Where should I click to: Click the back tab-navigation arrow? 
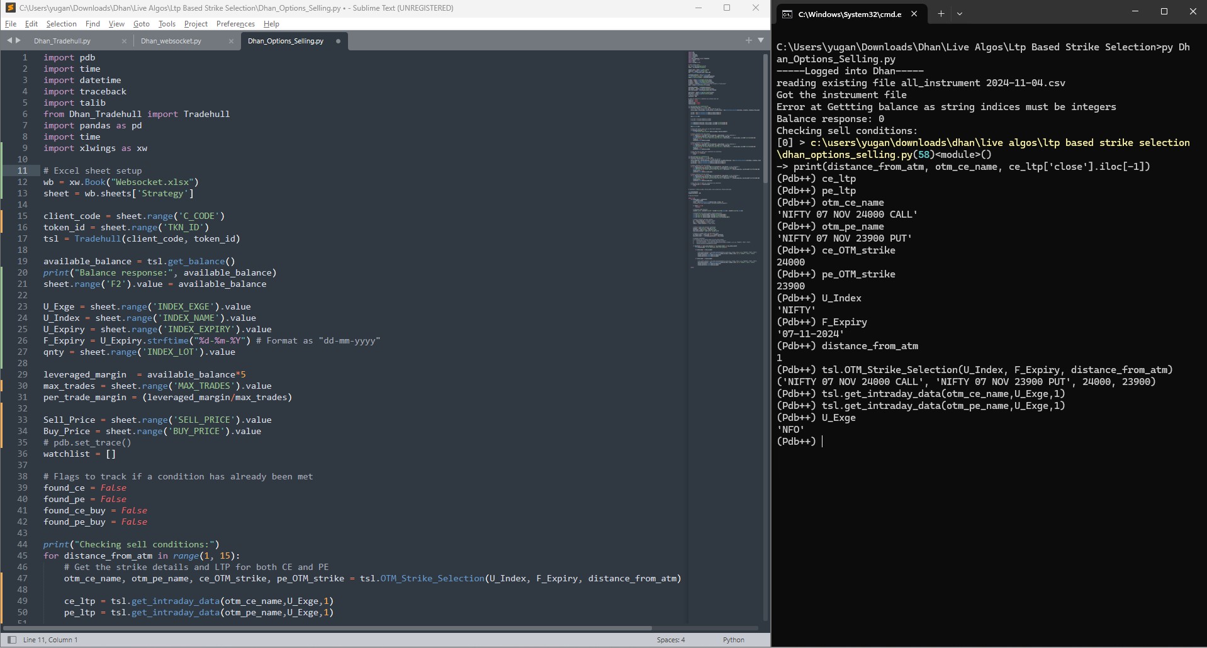[9, 40]
